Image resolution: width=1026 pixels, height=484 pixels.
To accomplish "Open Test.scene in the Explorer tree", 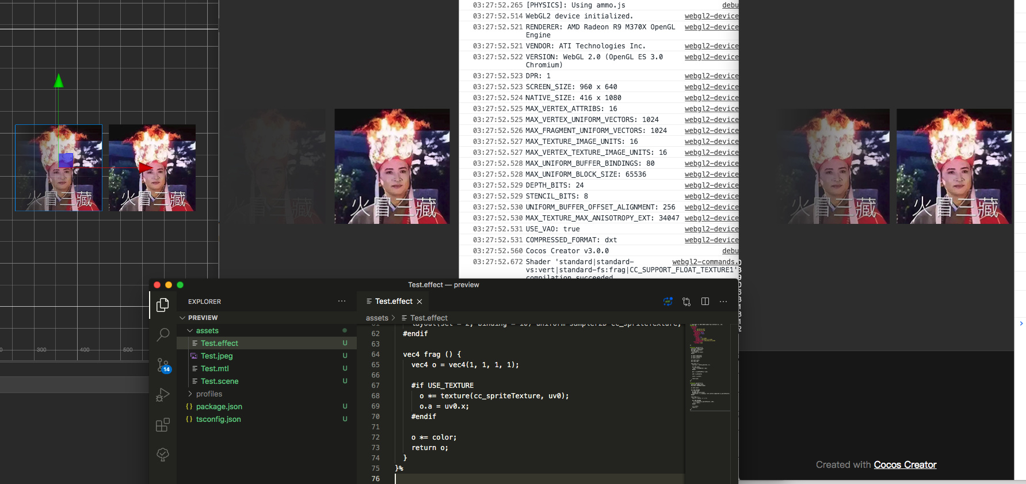I will point(267,381).
